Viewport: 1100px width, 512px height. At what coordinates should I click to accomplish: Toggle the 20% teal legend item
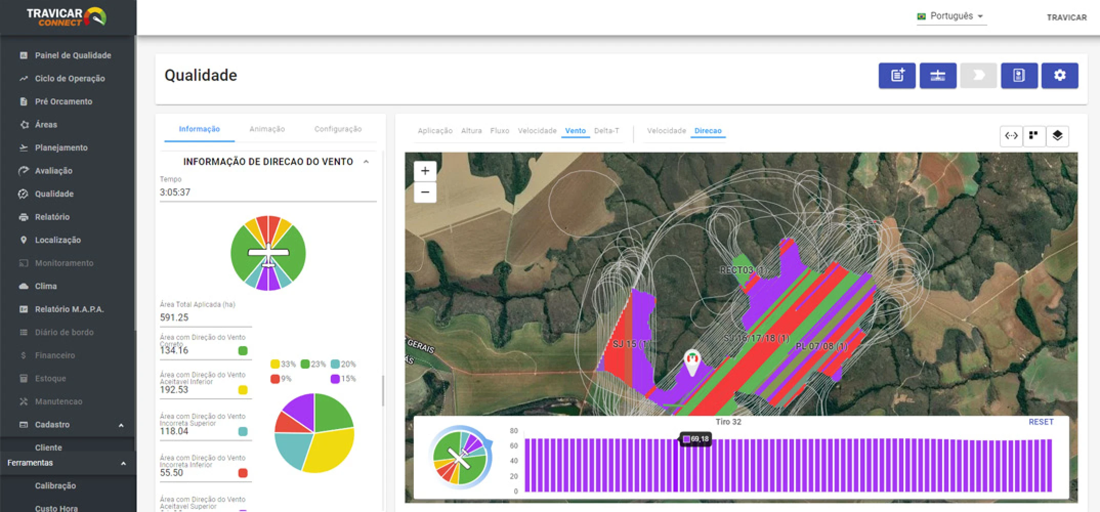coord(343,364)
